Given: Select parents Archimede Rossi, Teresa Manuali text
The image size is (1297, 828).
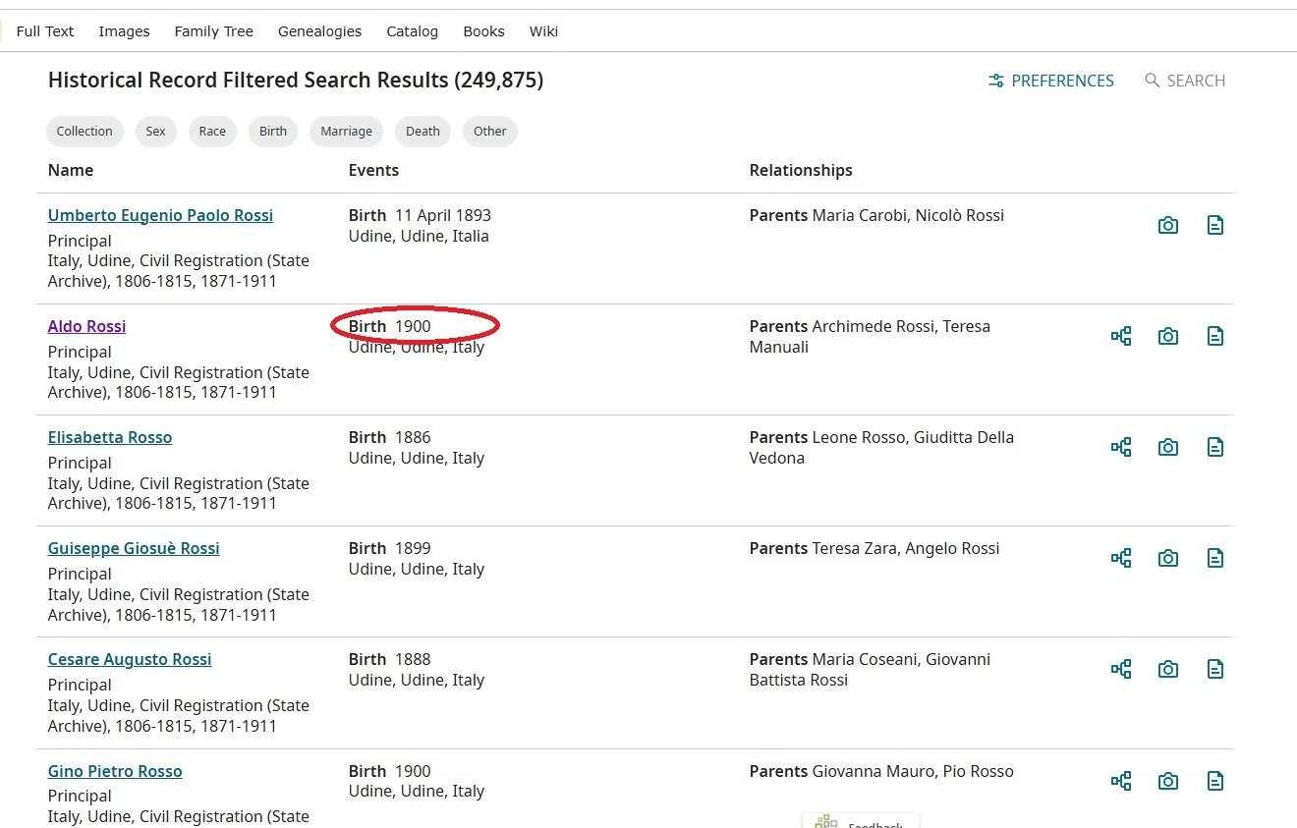Looking at the screenshot, I should click(x=870, y=337).
